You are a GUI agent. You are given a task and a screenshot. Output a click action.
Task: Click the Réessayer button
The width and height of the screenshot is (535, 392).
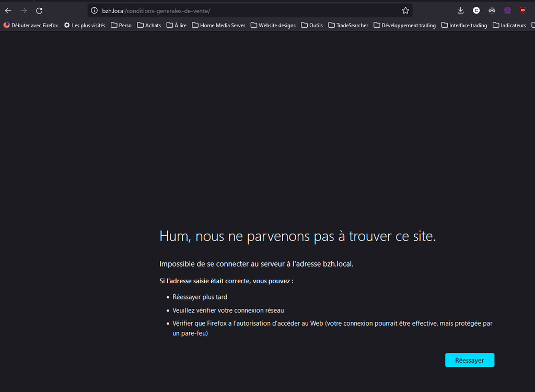[x=469, y=360]
